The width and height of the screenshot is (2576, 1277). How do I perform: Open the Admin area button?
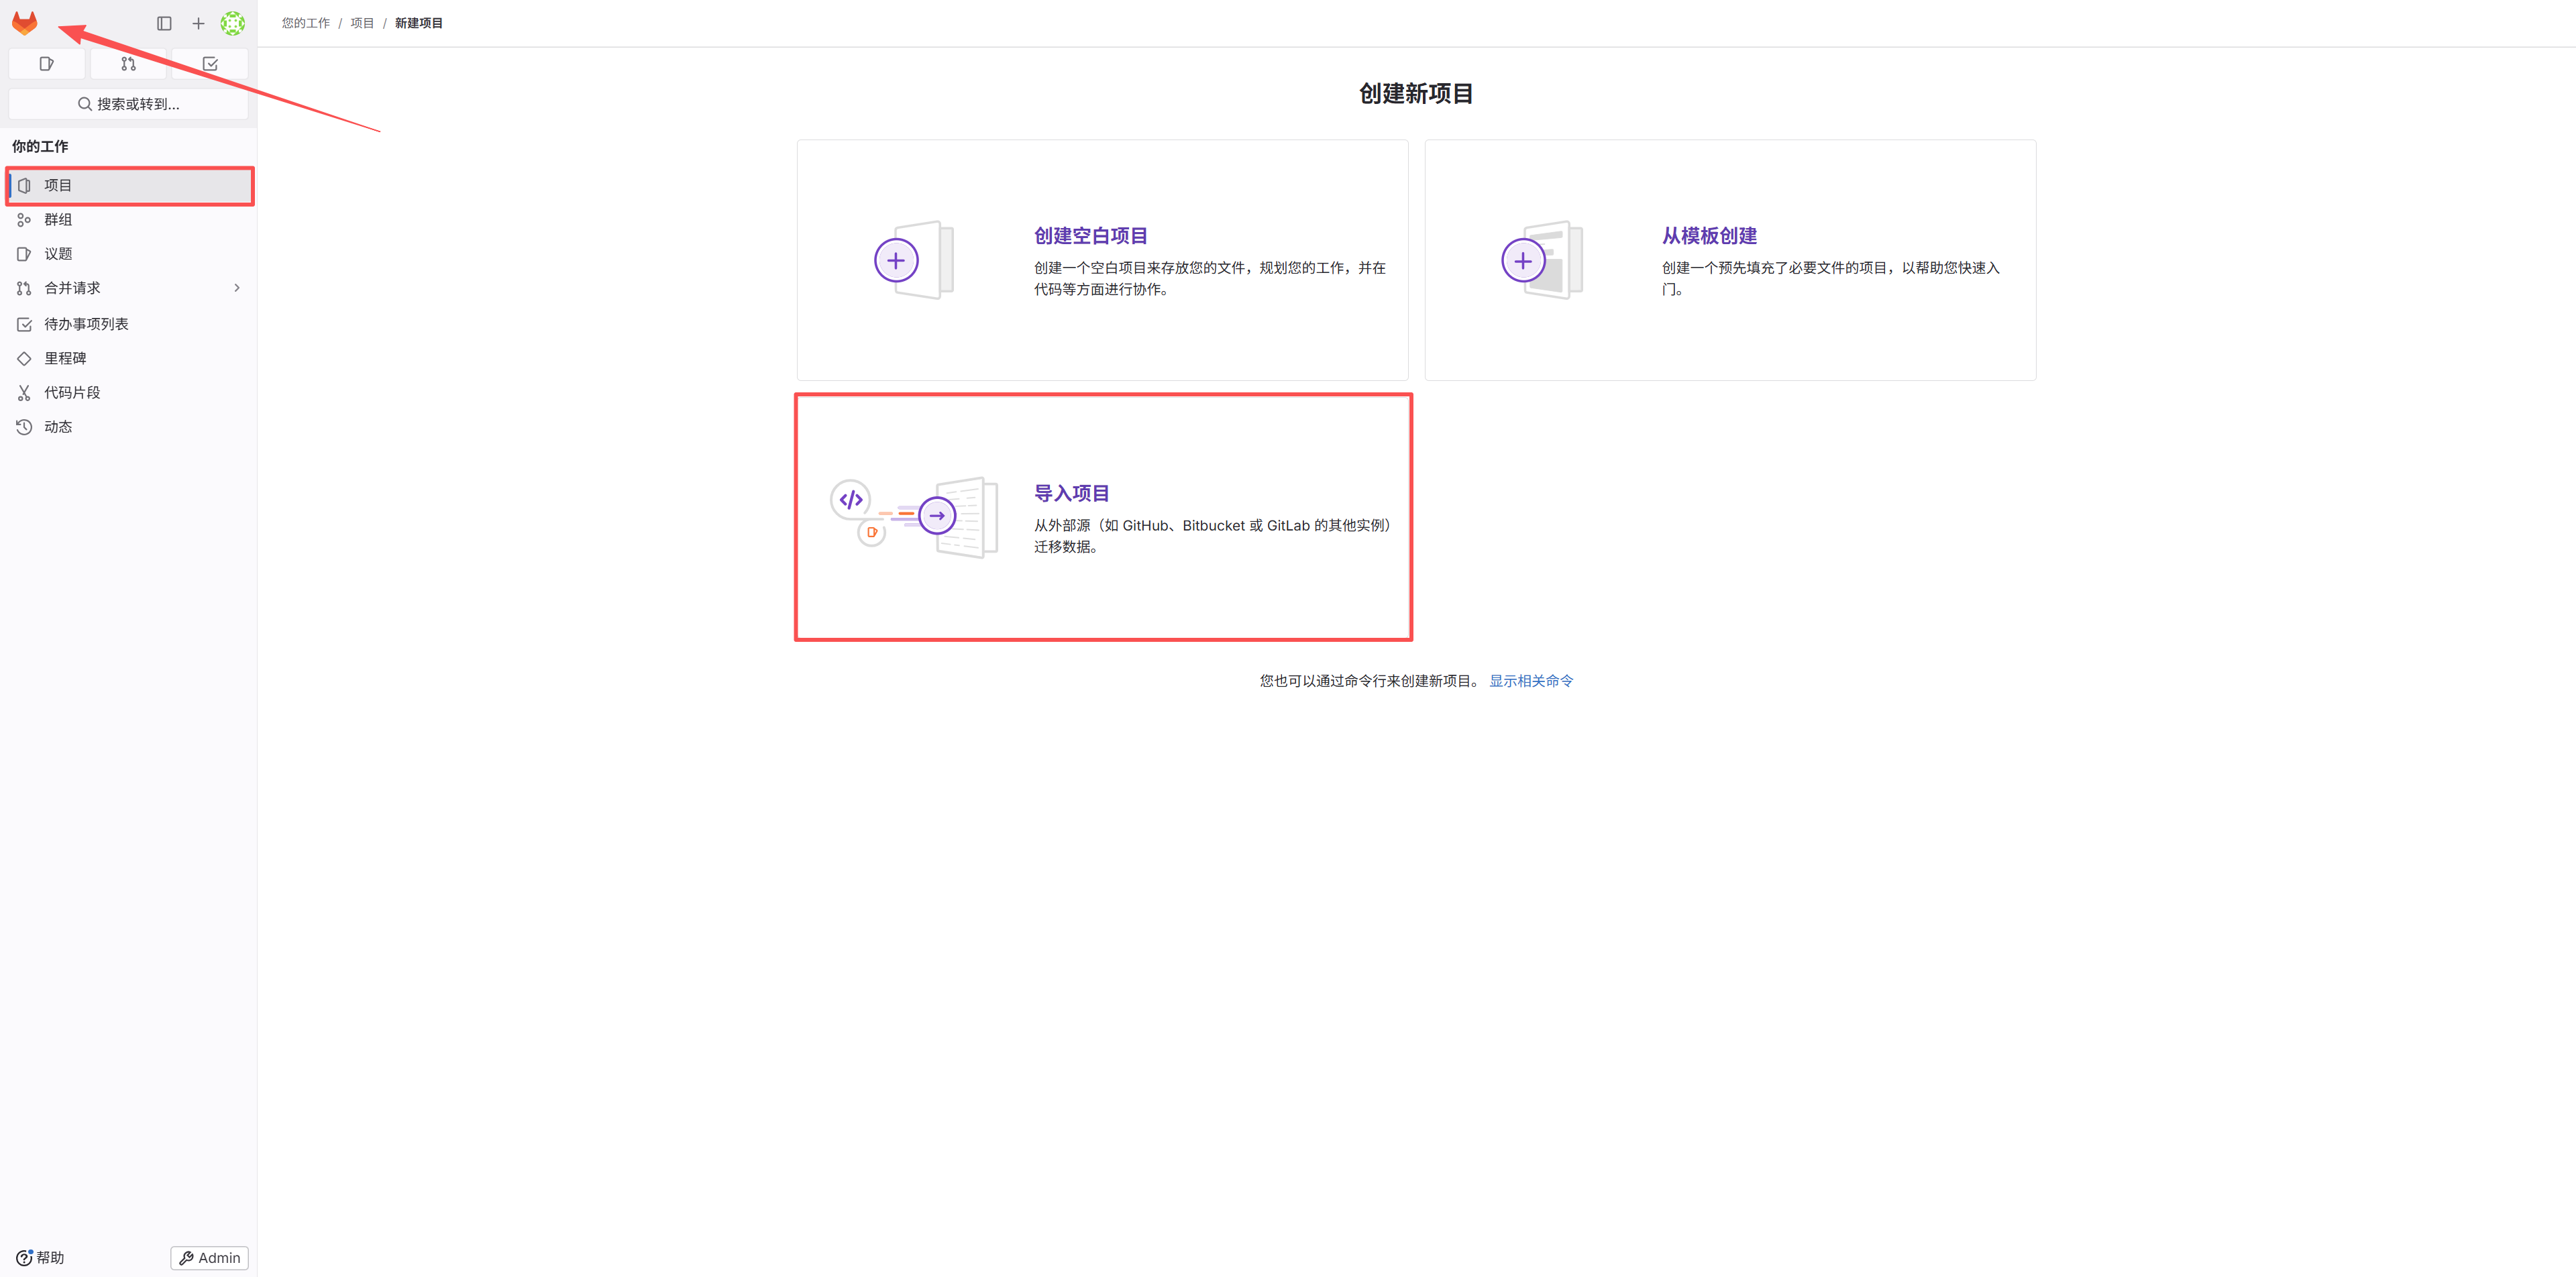(209, 1258)
